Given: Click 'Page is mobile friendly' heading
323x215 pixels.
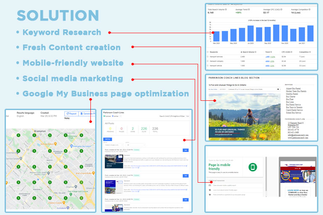Looking at the screenshot, I should [220, 167].
